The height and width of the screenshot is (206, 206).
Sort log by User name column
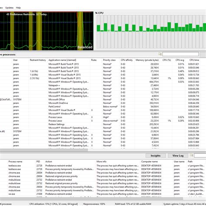click(x=179, y=162)
